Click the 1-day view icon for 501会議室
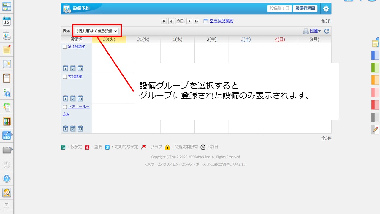The height and width of the screenshot is (214, 380). [66, 68]
